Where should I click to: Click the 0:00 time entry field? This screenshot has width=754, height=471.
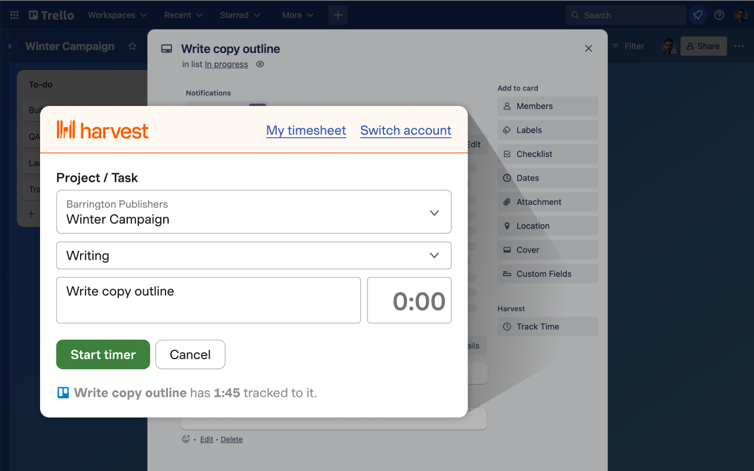coord(409,301)
